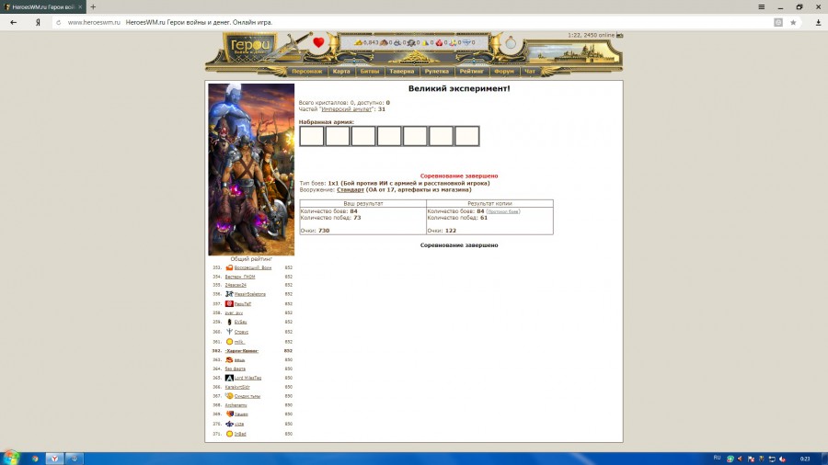The image size is (828, 465).
Task: Click yellow clan icon at rank 361
Action: point(229,342)
